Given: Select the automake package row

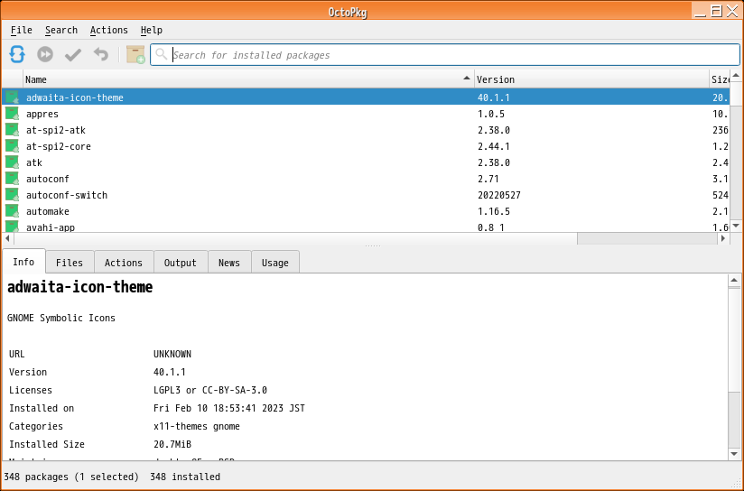Looking at the screenshot, I should (366, 211).
